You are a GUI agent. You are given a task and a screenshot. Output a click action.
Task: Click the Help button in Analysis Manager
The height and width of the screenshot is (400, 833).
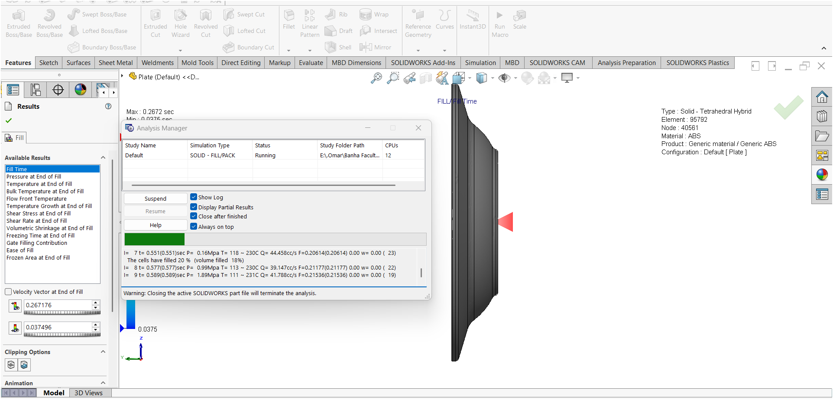(x=156, y=225)
